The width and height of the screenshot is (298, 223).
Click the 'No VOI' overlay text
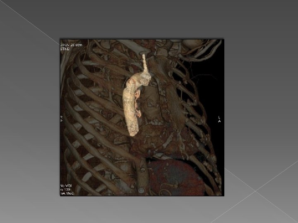click(66, 186)
